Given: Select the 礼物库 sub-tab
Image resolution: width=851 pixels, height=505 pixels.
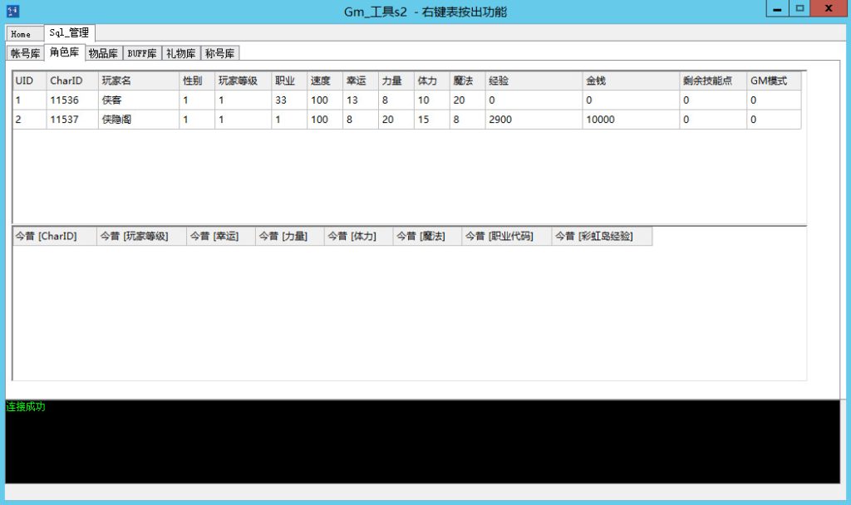Looking at the screenshot, I should pos(181,52).
